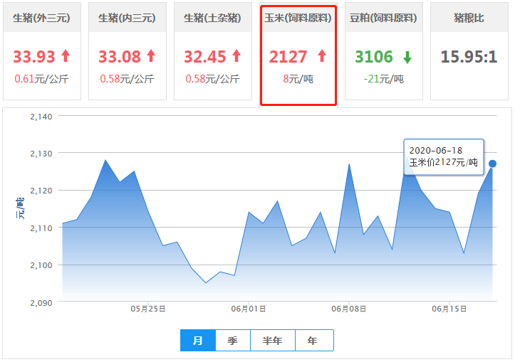Viewport: 515px width, 362px height.
Task: Click the red up arrow beside 33.08
Action: click(151, 56)
